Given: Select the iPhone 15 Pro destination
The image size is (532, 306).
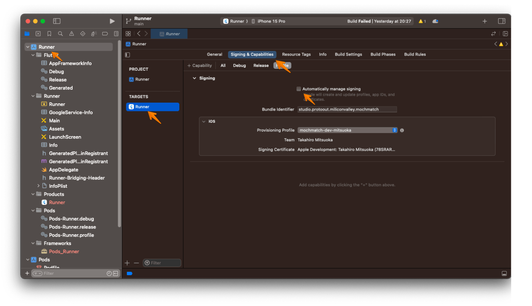Looking at the screenshot, I should 268,21.
